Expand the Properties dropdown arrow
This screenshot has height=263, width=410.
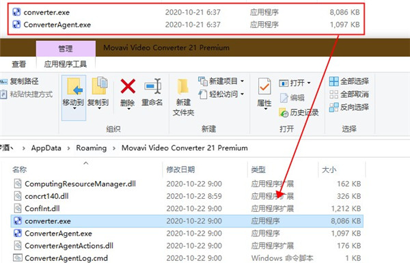coord(265,109)
